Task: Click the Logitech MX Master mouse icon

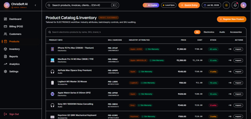Action: click(52, 83)
